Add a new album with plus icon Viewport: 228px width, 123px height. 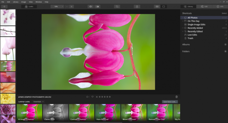point(225,44)
